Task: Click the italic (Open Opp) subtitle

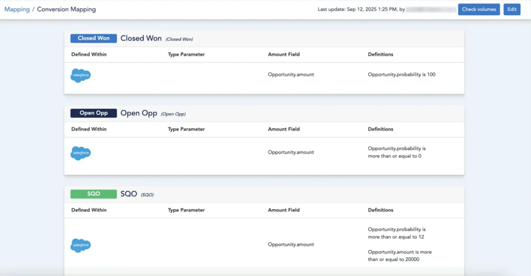Action: pos(173,114)
